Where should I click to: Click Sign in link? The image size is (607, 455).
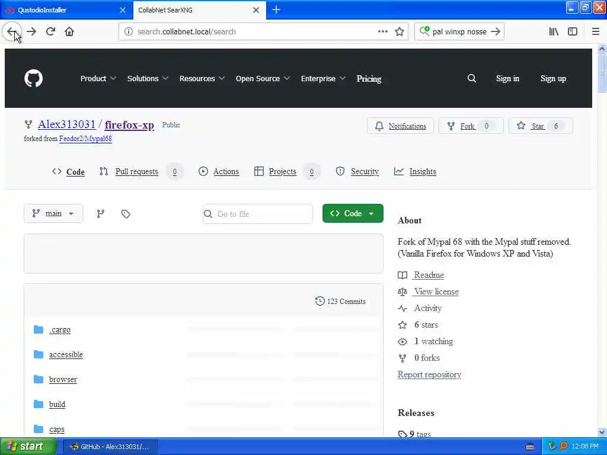507,79
